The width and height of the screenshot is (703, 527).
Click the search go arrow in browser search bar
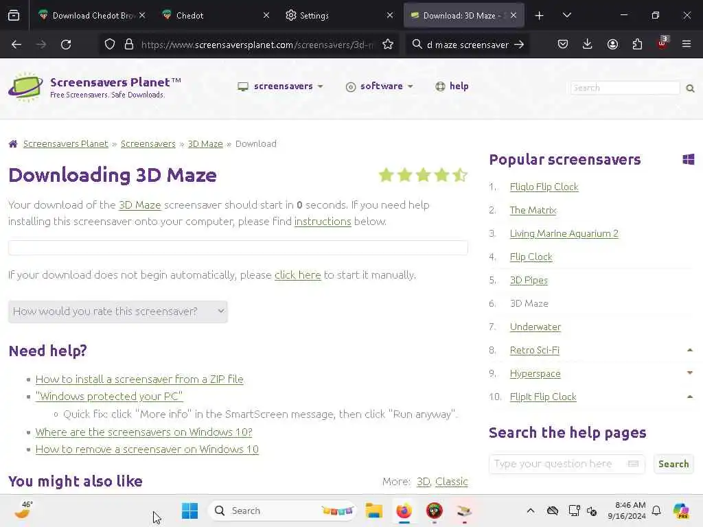click(x=519, y=45)
